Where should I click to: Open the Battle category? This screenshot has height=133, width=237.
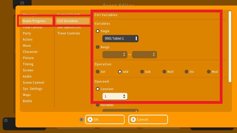pos(27,101)
